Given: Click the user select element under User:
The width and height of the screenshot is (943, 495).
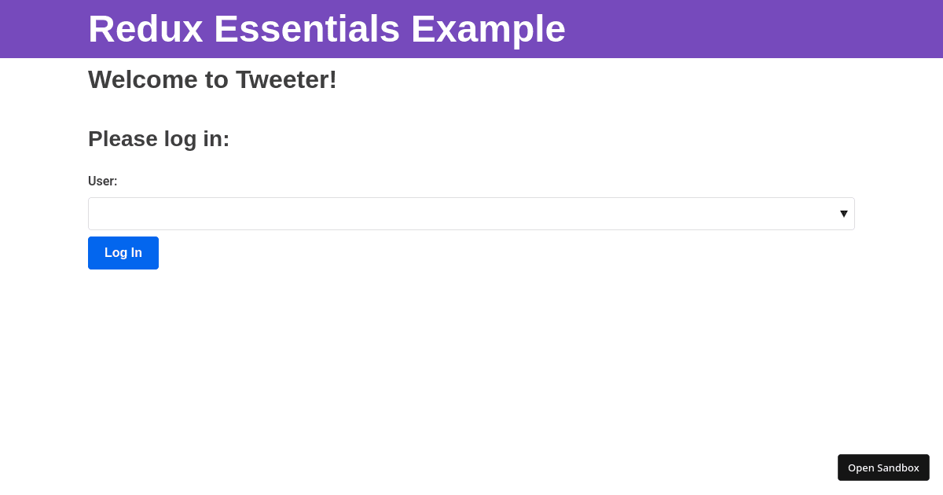Looking at the screenshot, I should click(472, 213).
